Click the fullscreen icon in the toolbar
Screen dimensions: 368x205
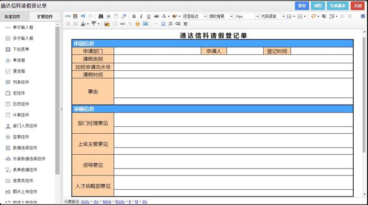(363, 16)
